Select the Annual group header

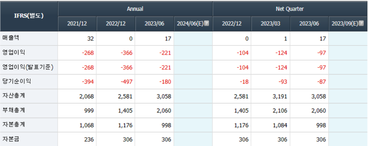tap(135, 9)
